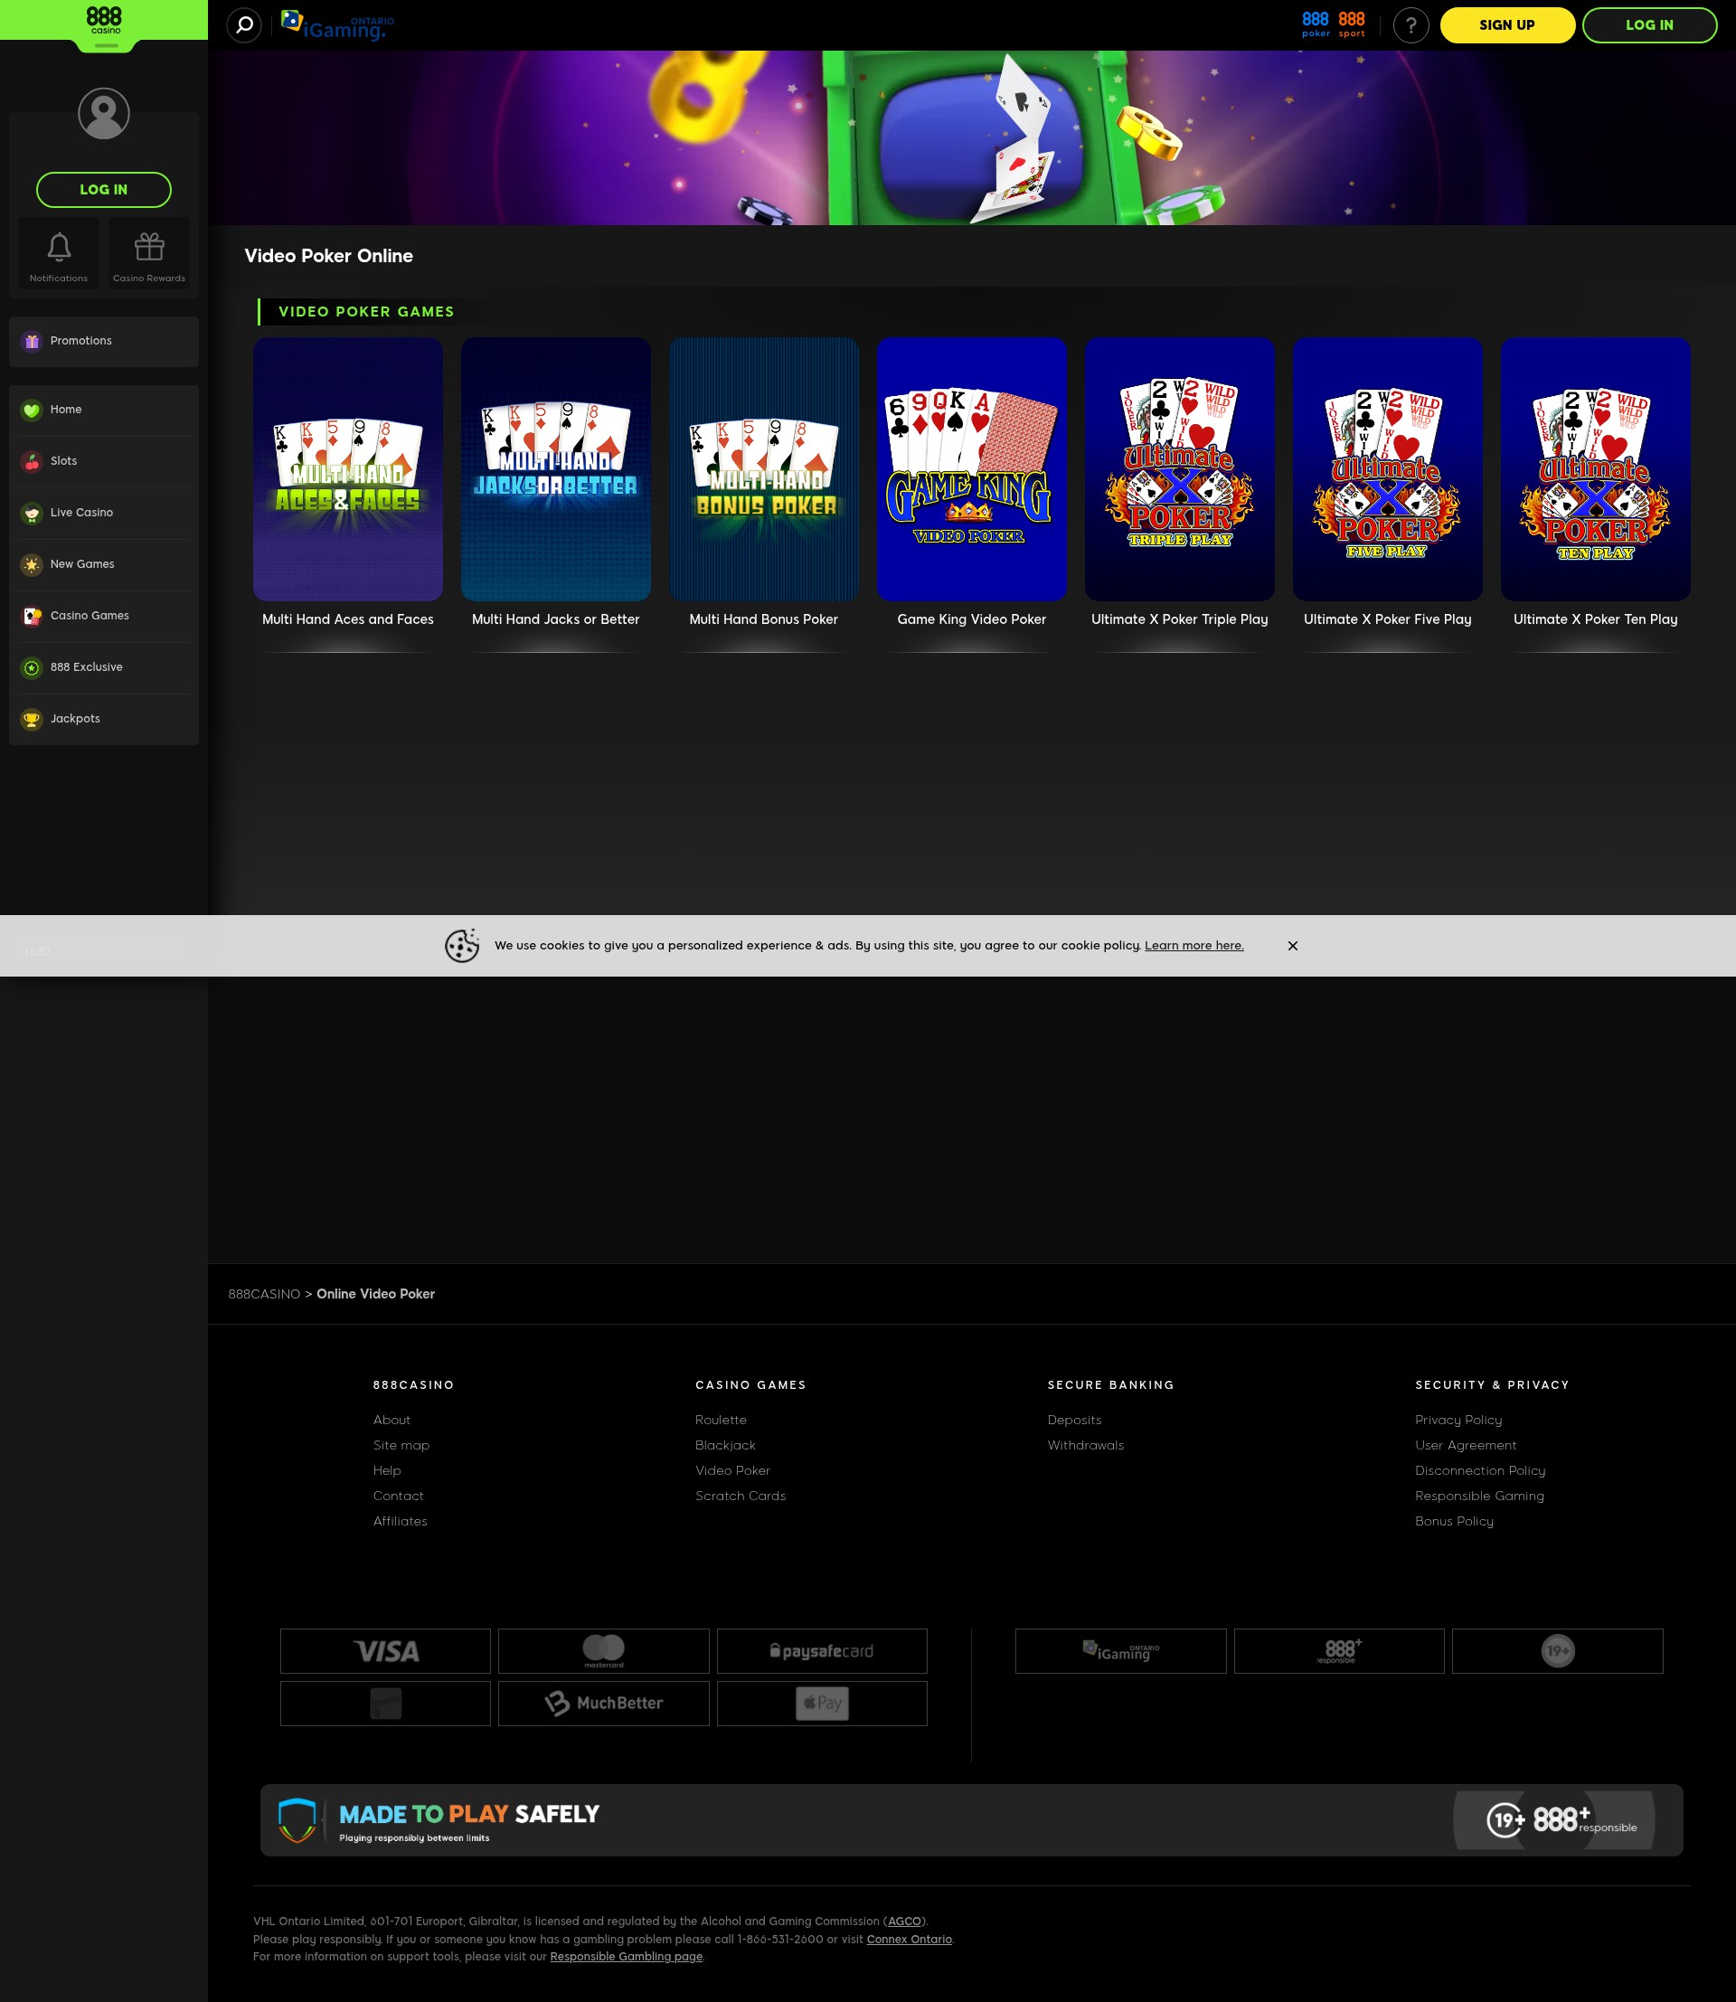
Task: Open Slots in the sidebar
Action: point(104,461)
